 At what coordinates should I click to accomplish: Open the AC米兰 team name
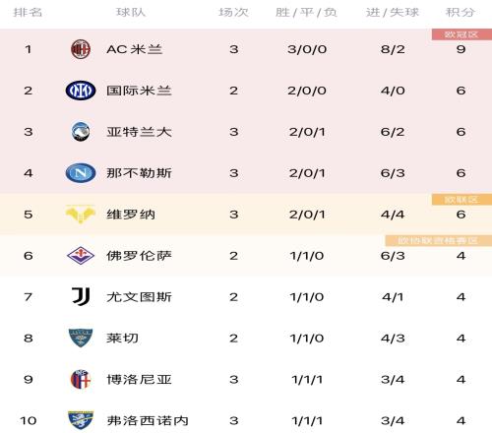135,49
